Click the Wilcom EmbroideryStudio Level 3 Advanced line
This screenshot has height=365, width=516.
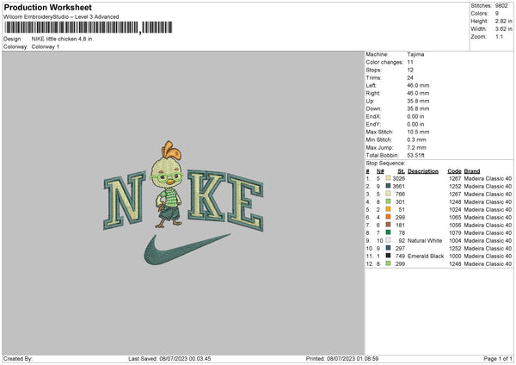pos(61,17)
